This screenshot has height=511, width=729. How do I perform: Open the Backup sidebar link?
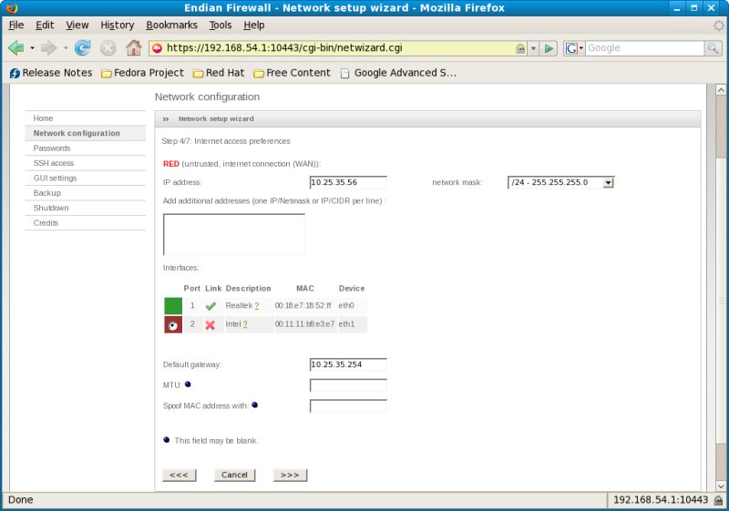point(47,193)
